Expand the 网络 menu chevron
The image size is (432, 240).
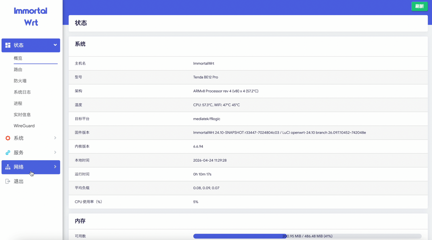click(x=55, y=167)
